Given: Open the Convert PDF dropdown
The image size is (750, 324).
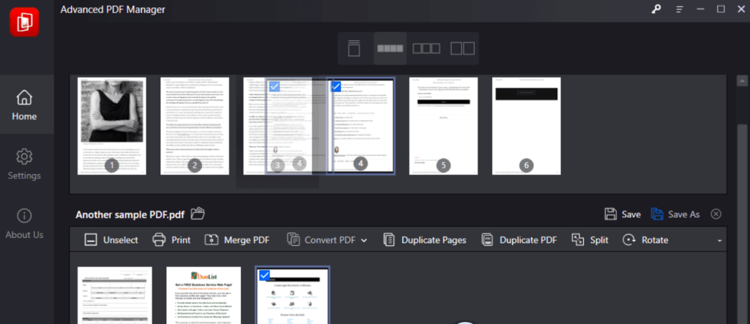Looking at the screenshot, I should [327, 240].
